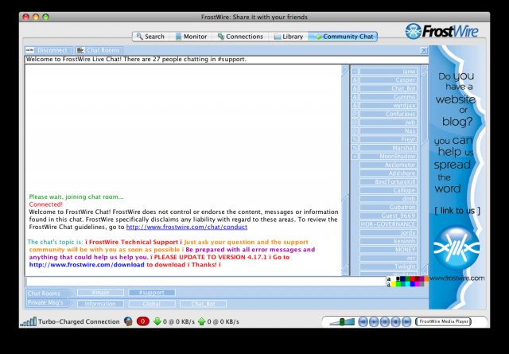Click the status icon beside Chat_Bot
Image resolution: width=509 pixels, height=354 pixels.
(x=355, y=88)
